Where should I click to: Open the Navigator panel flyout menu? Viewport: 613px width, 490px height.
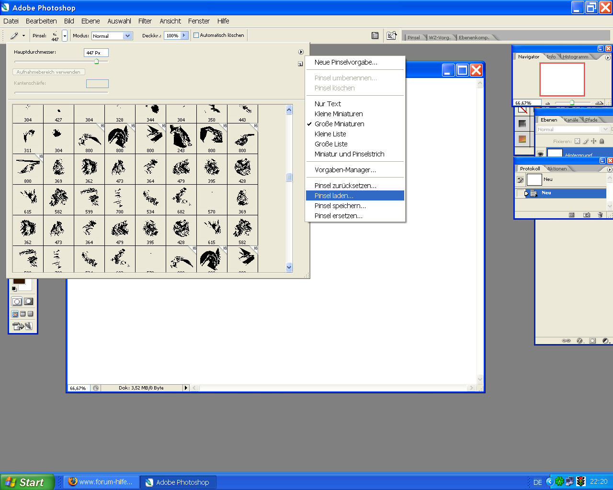pyautogui.click(x=608, y=57)
